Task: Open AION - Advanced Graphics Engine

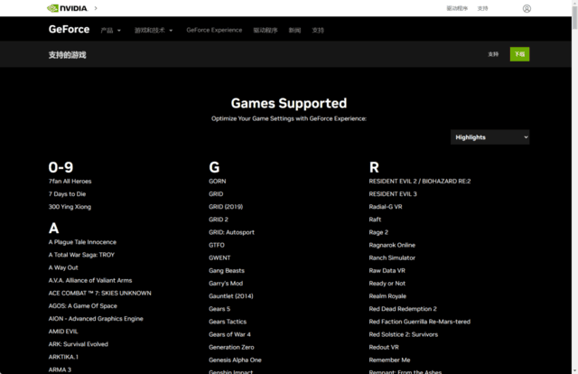Action: pyautogui.click(x=96, y=319)
